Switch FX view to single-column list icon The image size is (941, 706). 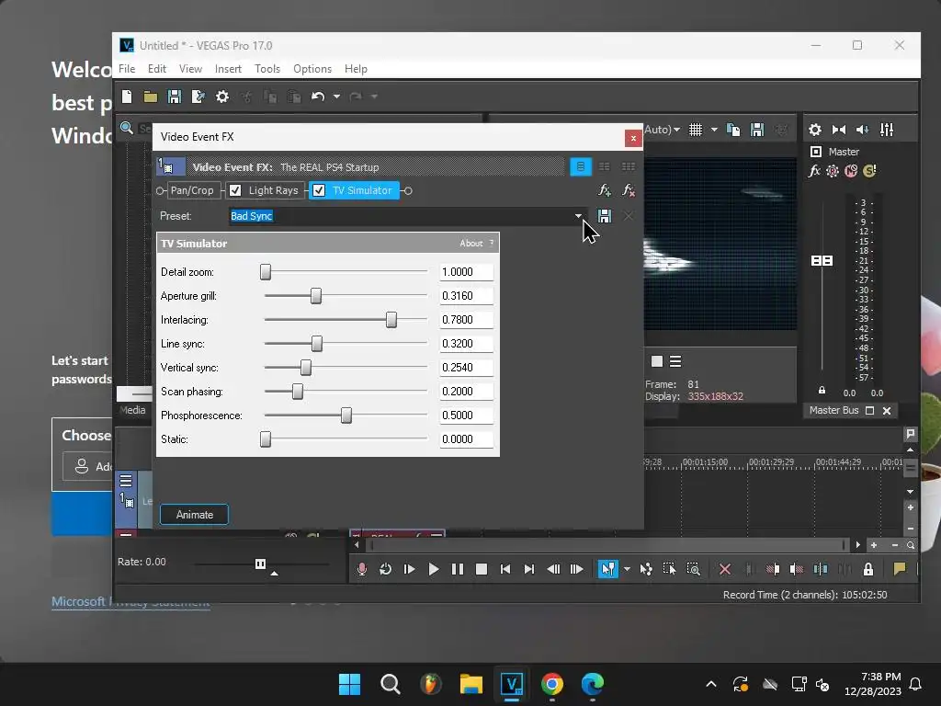(x=581, y=166)
